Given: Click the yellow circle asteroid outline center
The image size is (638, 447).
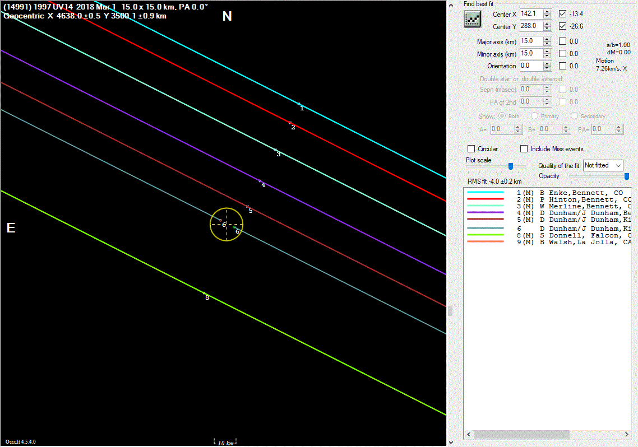Looking at the screenshot, I should pyautogui.click(x=226, y=224).
